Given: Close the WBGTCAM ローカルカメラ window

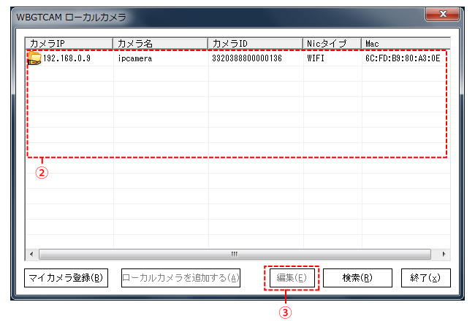Looking at the screenshot, I should coord(442,14).
